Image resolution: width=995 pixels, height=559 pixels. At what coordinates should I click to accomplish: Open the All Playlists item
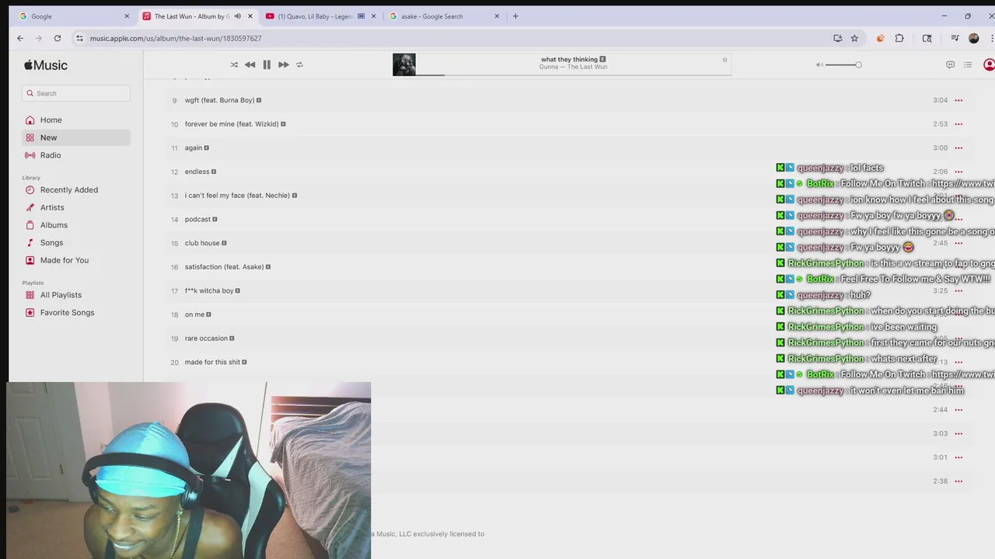[76, 295]
